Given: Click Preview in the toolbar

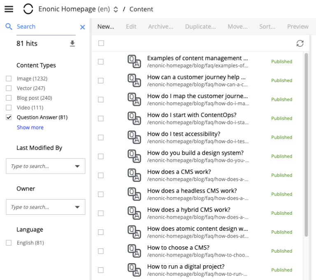Looking at the screenshot, I should [x=297, y=27].
